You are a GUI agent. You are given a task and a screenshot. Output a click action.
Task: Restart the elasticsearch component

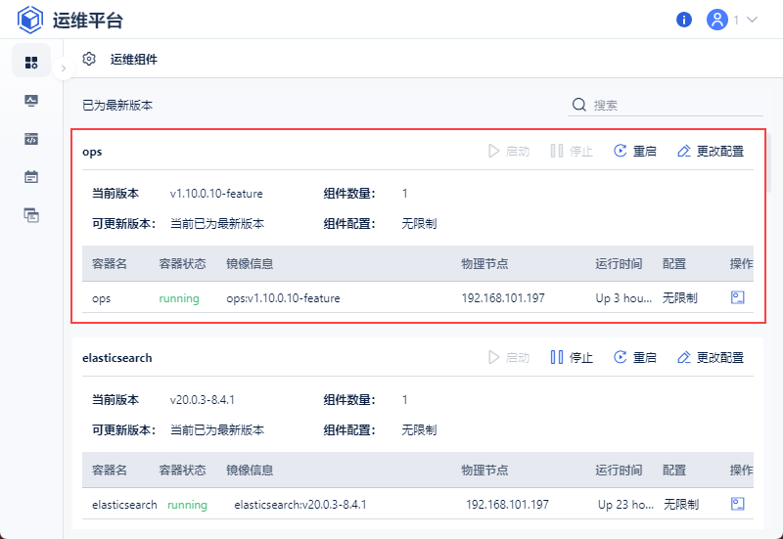(x=634, y=357)
